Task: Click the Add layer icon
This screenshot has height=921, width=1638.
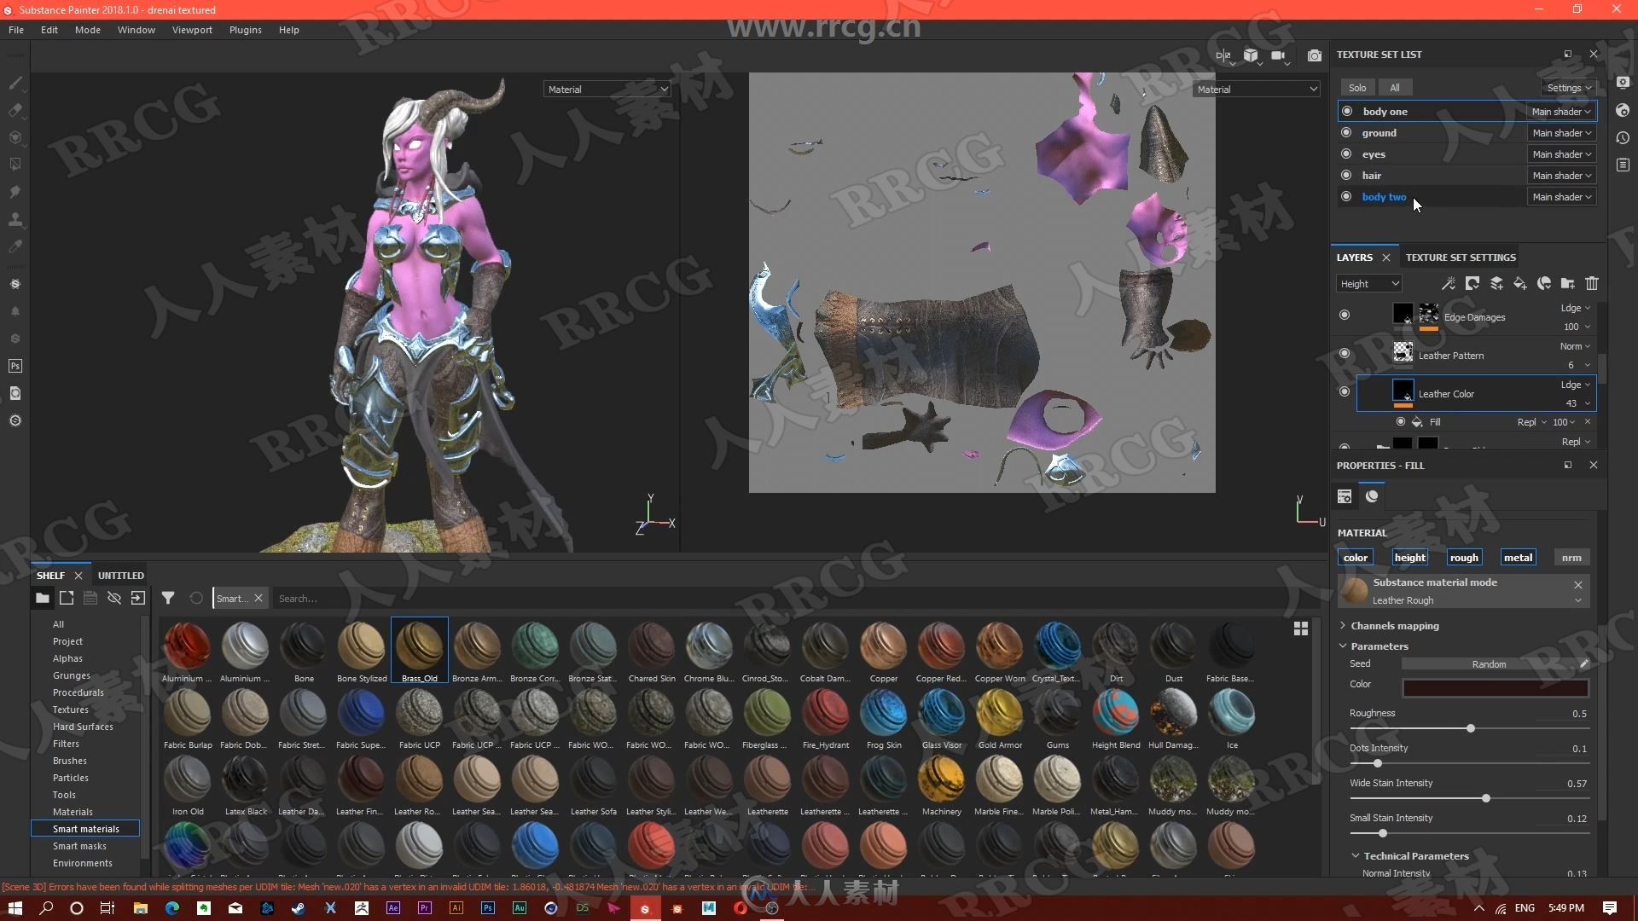Action: pyautogui.click(x=1496, y=283)
